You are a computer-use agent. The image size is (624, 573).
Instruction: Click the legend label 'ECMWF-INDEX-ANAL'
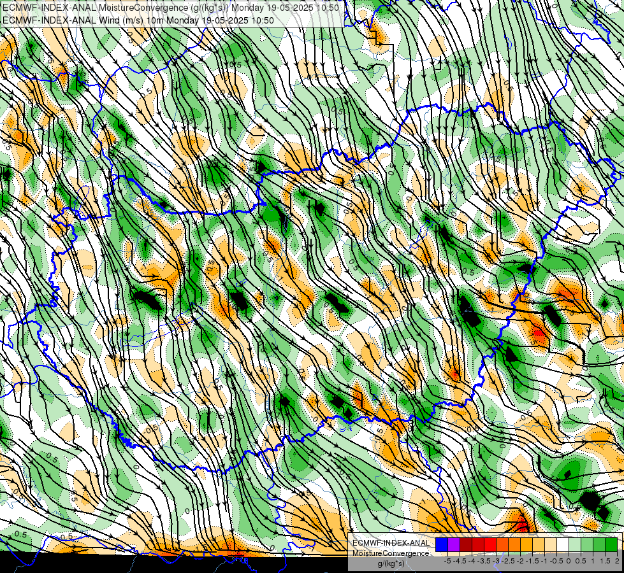[391, 543]
